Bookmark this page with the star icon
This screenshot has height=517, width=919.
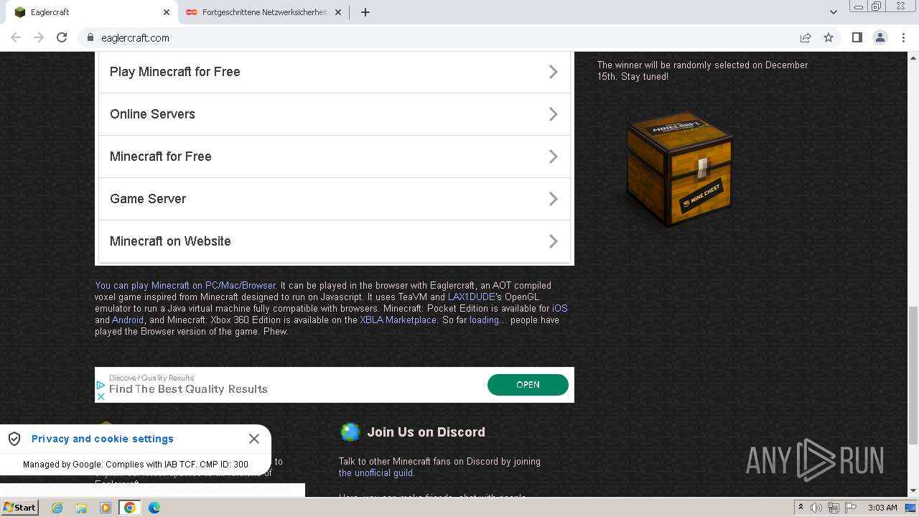[x=829, y=37]
